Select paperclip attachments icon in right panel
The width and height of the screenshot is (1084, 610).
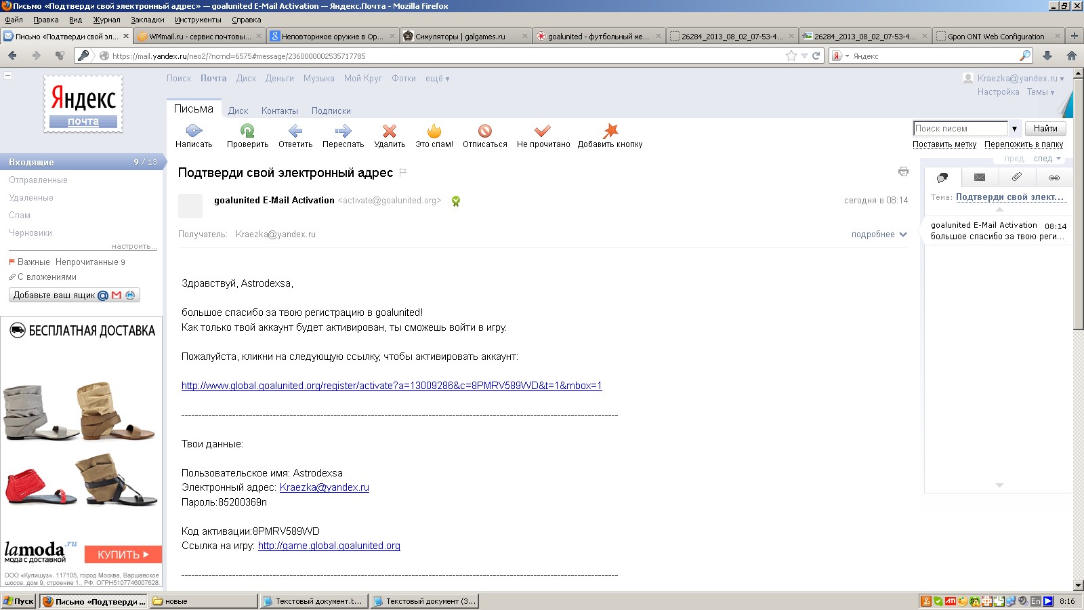coord(1017,177)
